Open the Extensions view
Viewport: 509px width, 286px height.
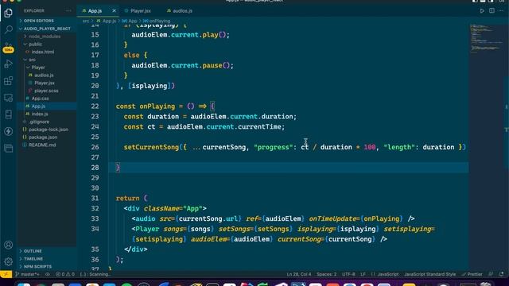click(9, 81)
